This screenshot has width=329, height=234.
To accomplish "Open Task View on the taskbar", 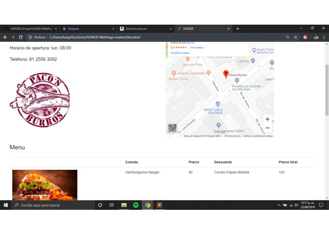I will coord(112,205).
